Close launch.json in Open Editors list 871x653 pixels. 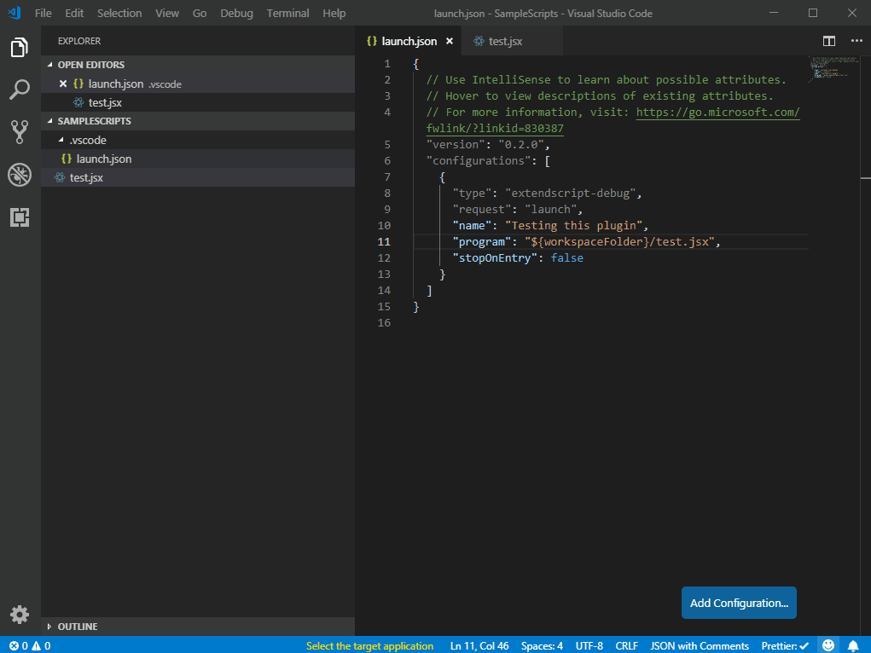[x=63, y=84]
